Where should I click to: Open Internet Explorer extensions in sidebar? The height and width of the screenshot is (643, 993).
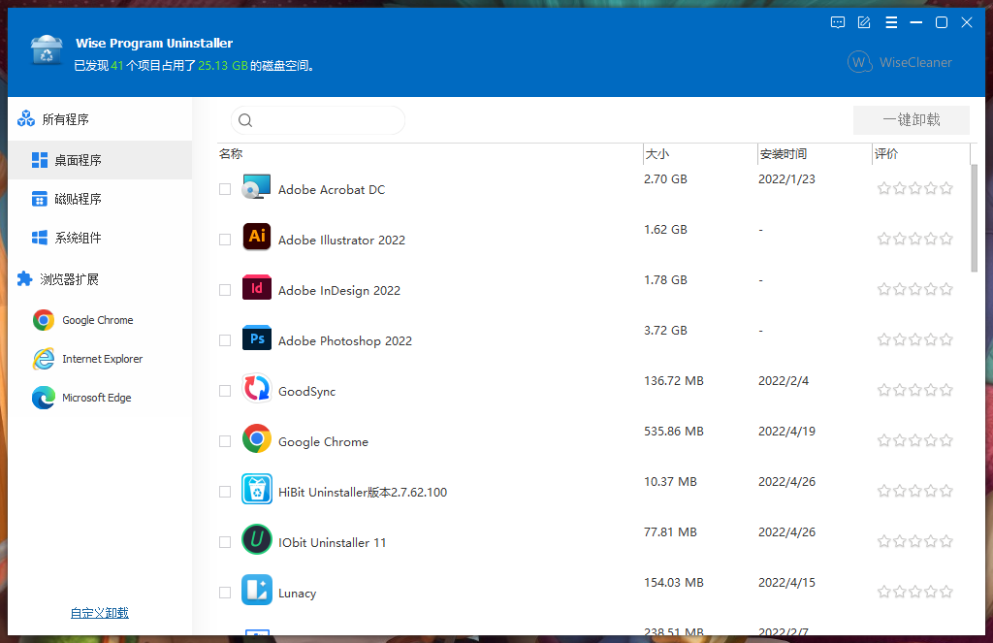pyautogui.click(x=100, y=359)
